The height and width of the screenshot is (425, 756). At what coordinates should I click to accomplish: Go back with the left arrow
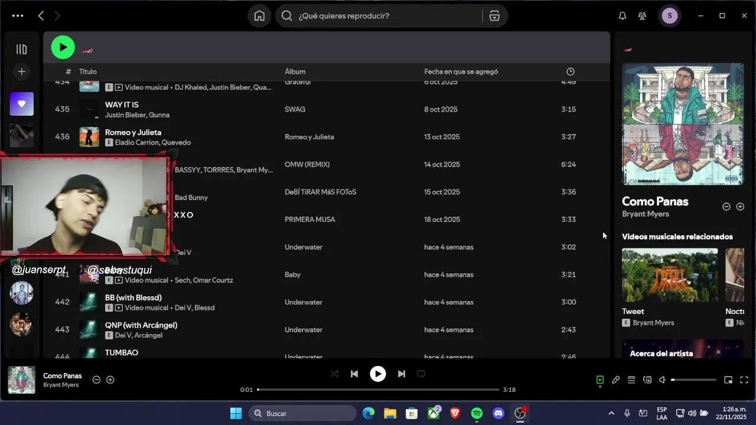41,16
